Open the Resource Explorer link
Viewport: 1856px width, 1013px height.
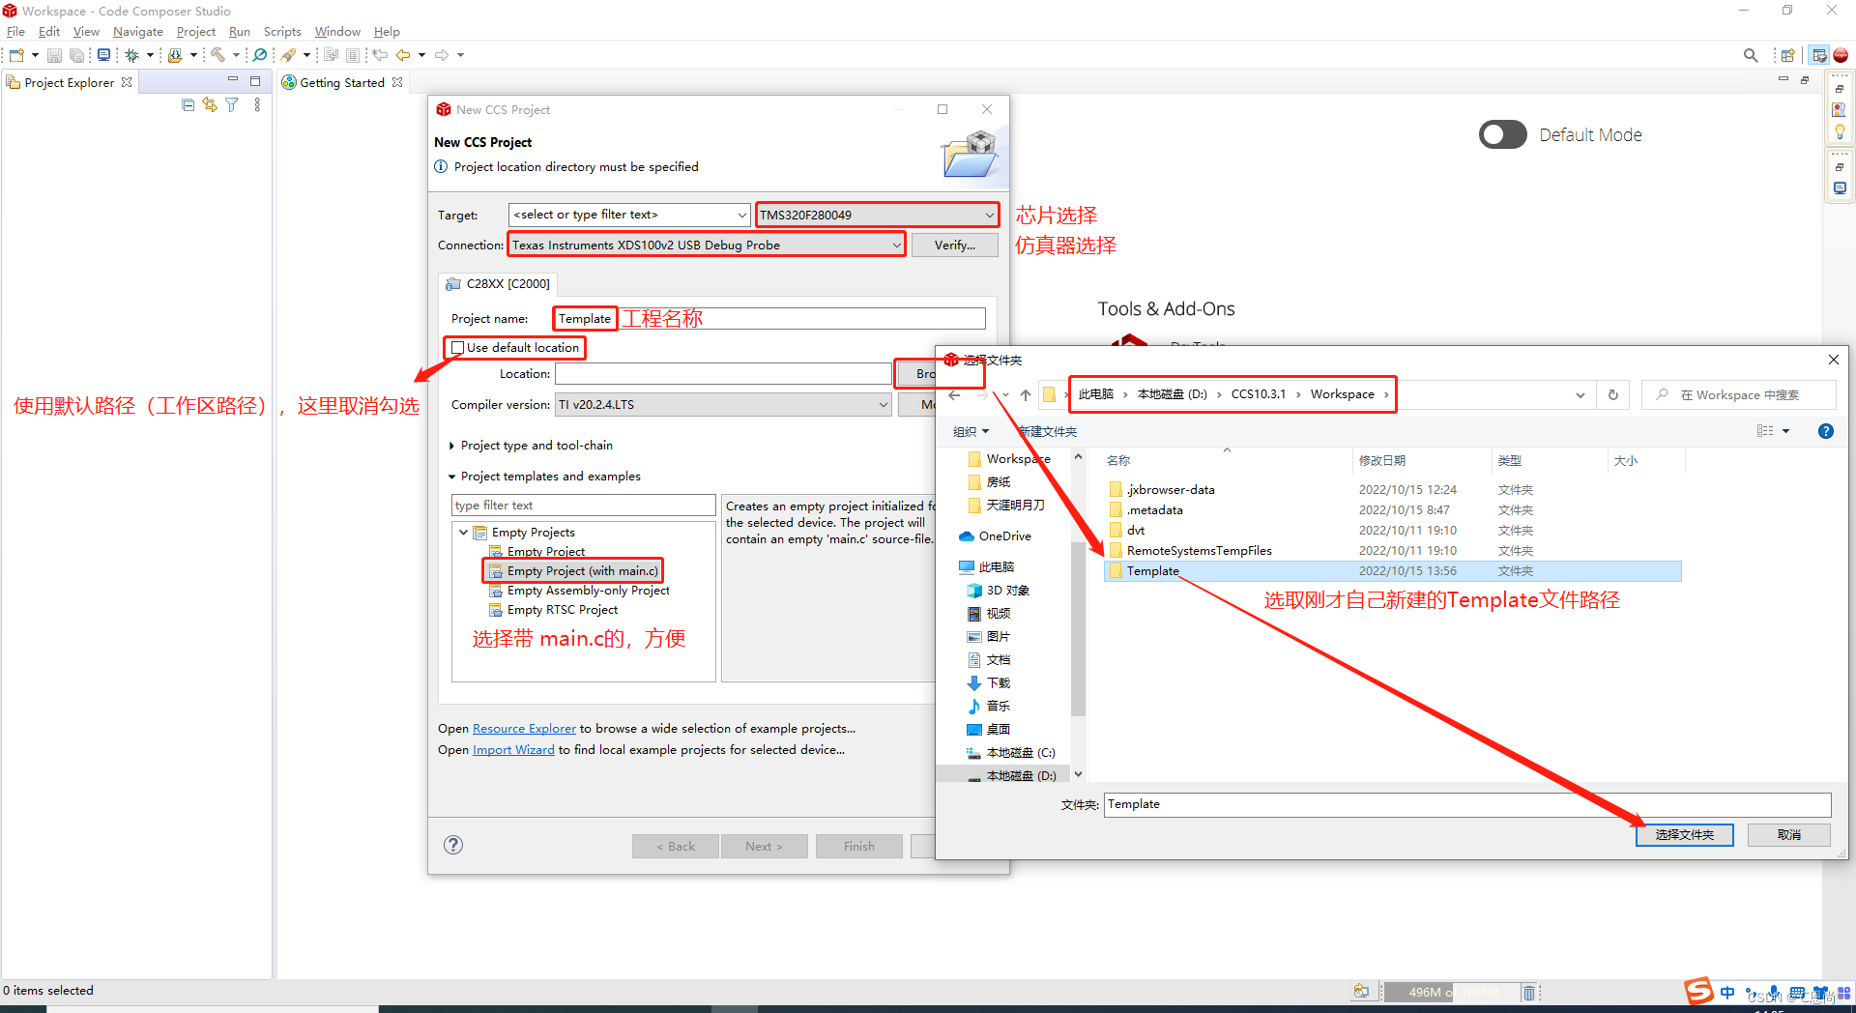pyautogui.click(x=524, y=729)
